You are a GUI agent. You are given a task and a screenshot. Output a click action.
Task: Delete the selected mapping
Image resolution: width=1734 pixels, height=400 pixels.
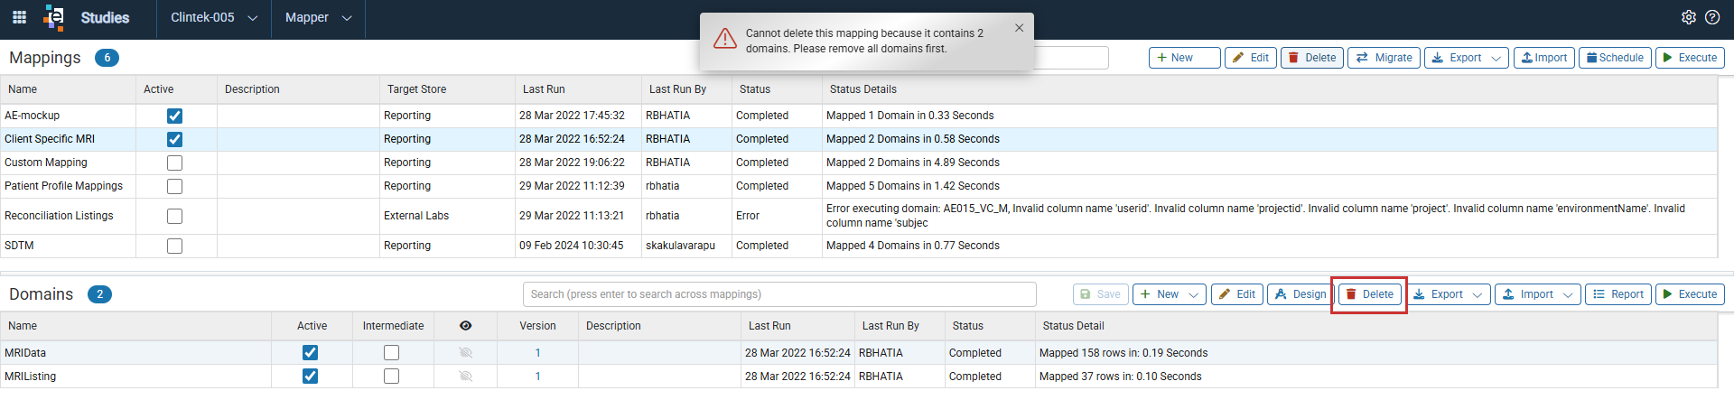point(1311,58)
